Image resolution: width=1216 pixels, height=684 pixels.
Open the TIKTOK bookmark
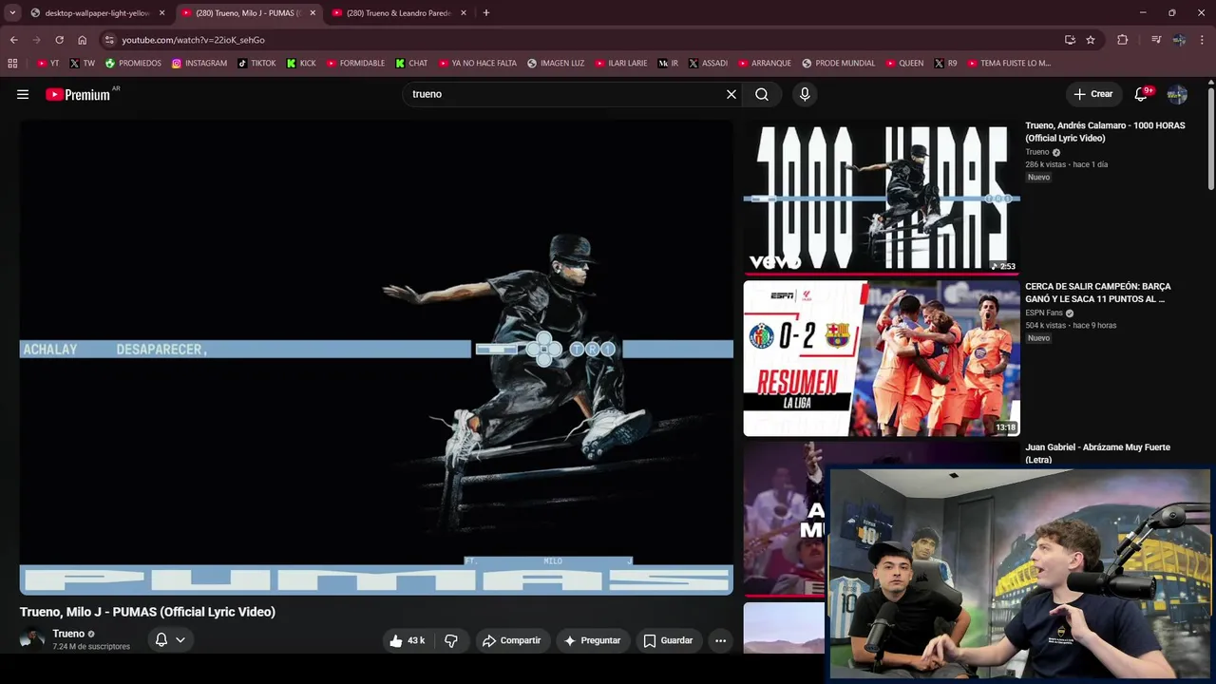click(256, 64)
